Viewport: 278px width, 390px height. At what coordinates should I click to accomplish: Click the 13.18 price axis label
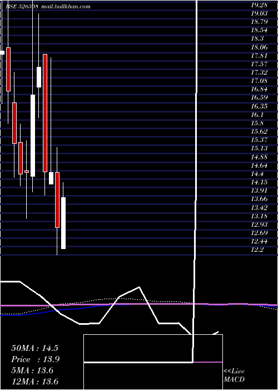click(x=259, y=216)
